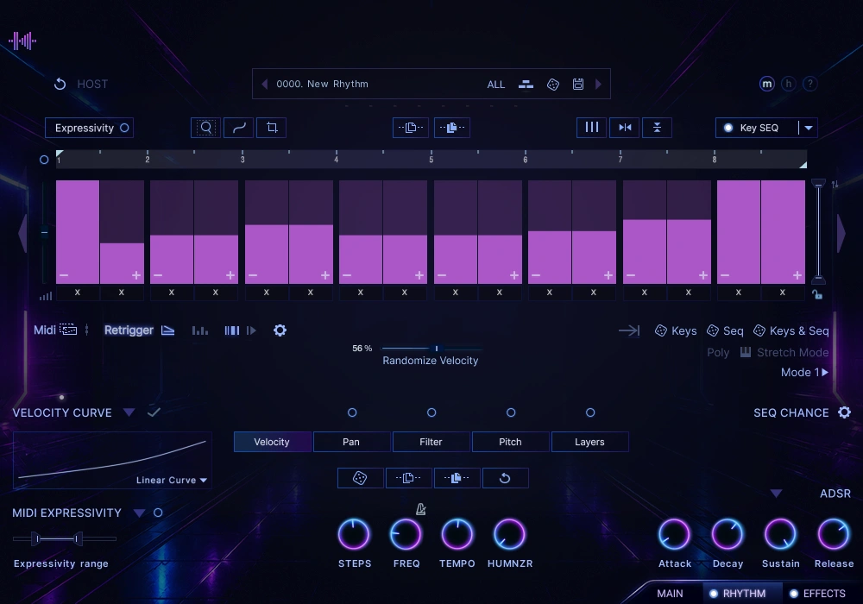
Task: Select the curve draw tool
Action: pos(239,128)
